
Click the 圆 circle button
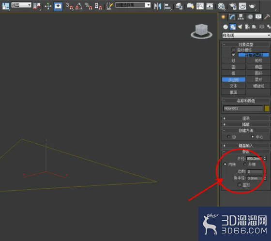click(233, 67)
